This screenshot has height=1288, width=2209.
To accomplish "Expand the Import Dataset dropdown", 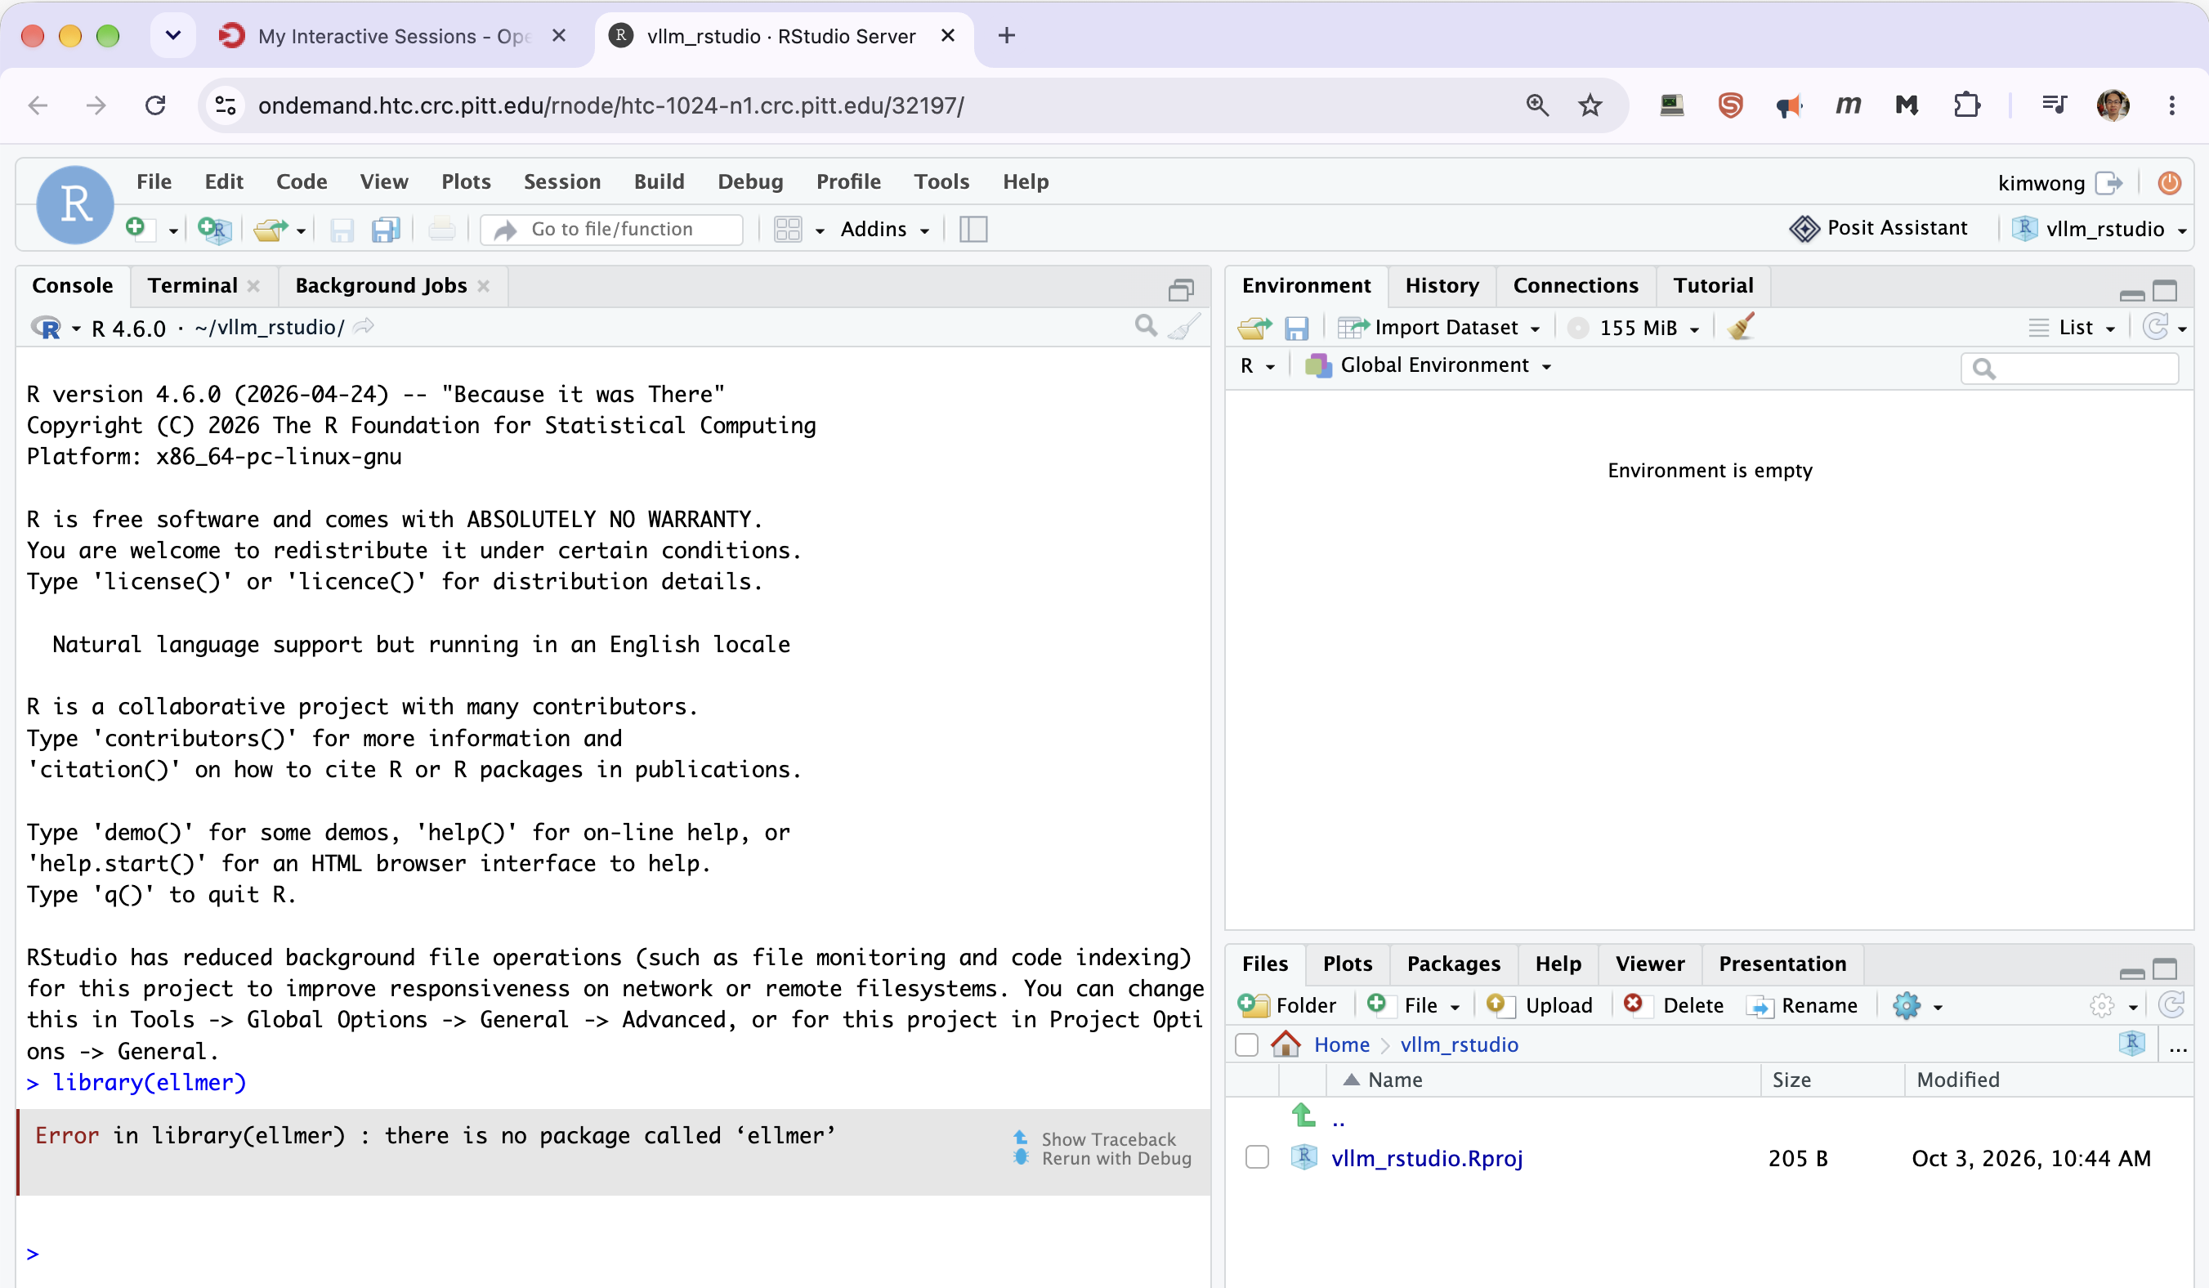I will click(1439, 328).
